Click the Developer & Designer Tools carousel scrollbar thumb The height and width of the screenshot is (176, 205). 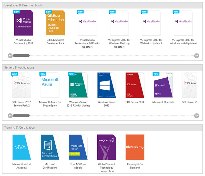pyautogui.click(x=21, y=56)
